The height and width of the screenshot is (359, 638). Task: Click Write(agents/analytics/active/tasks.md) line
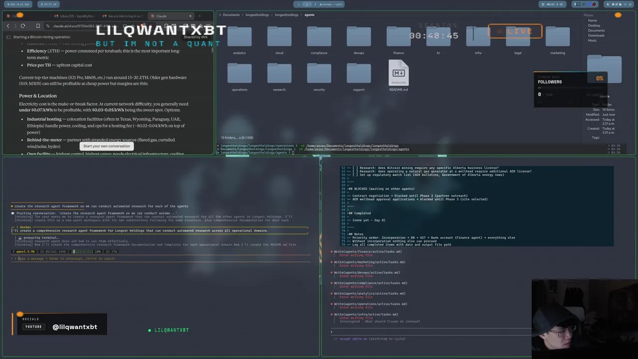point(370,293)
